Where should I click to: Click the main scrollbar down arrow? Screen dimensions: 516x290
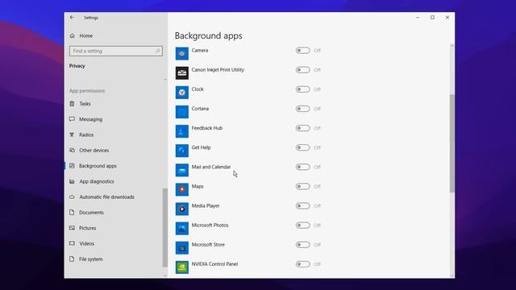pyautogui.click(x=452, y=275)
